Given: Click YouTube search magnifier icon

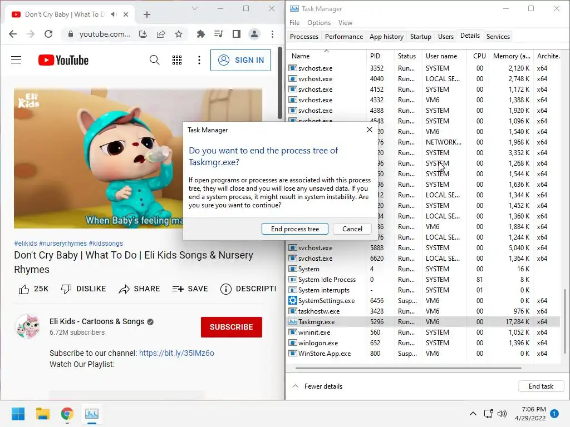Looking at the screenshot, I should click(155, 60).
